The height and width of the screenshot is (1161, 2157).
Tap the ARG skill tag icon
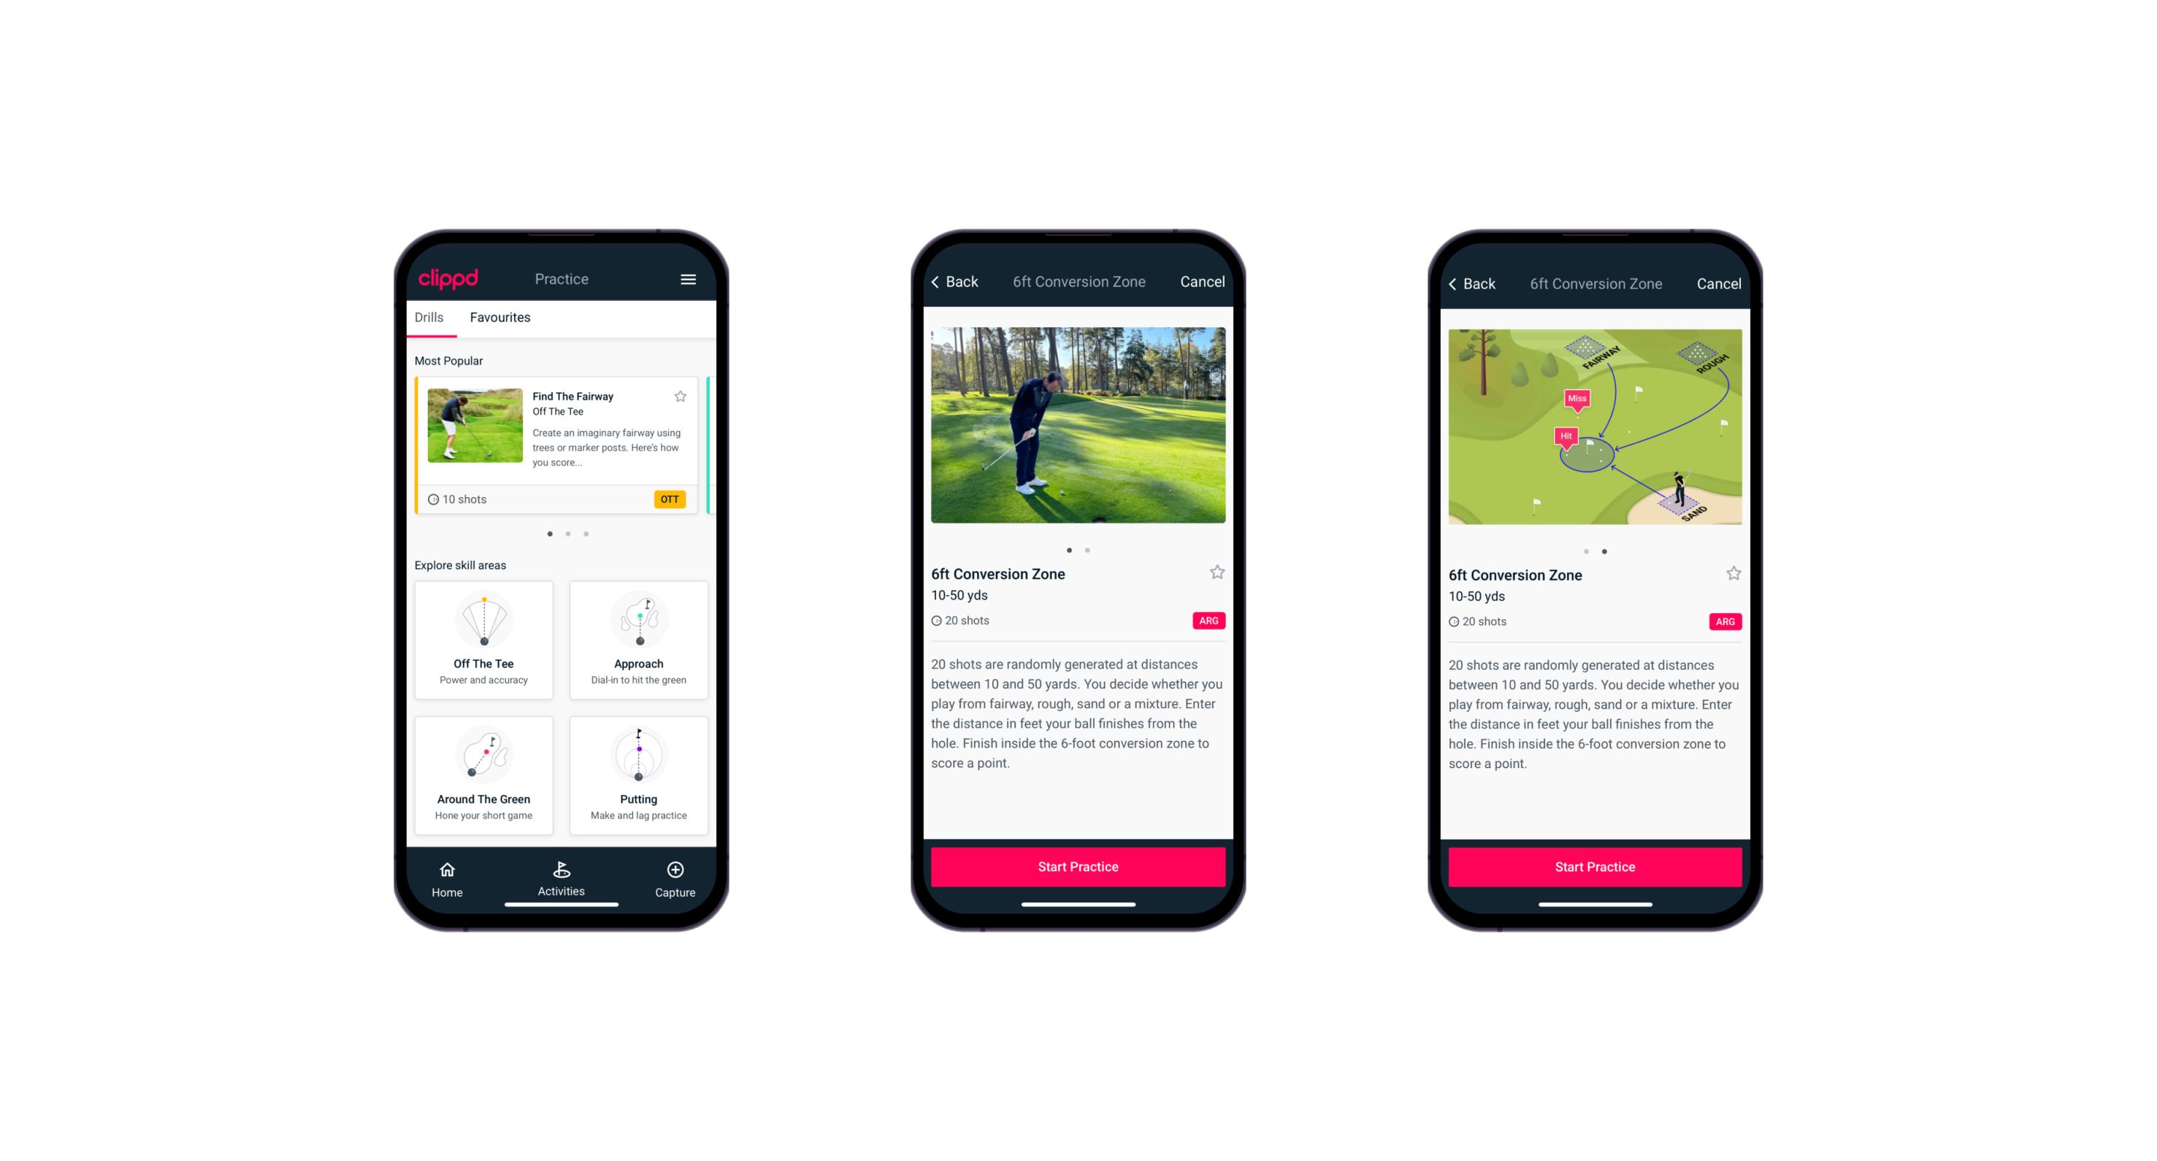(1209, 621)
